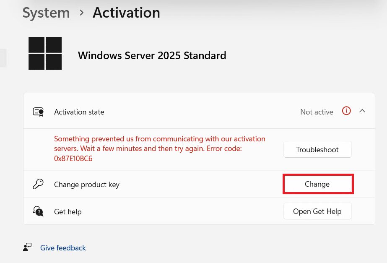
Task: Click the red activation error message
Action: pos(160,148)
